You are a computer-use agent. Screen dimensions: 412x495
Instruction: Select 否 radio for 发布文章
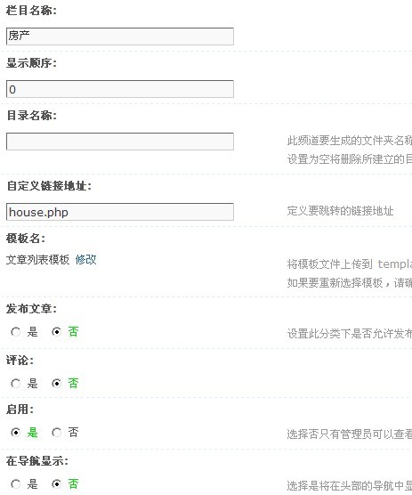click(x=56, y=332)
